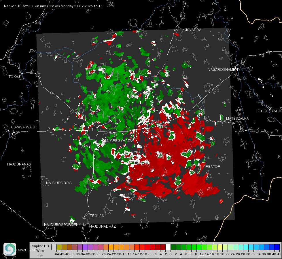The image size is (282, 259).
Task: Click the yellow legend swatch above 18
Action: 220,247
